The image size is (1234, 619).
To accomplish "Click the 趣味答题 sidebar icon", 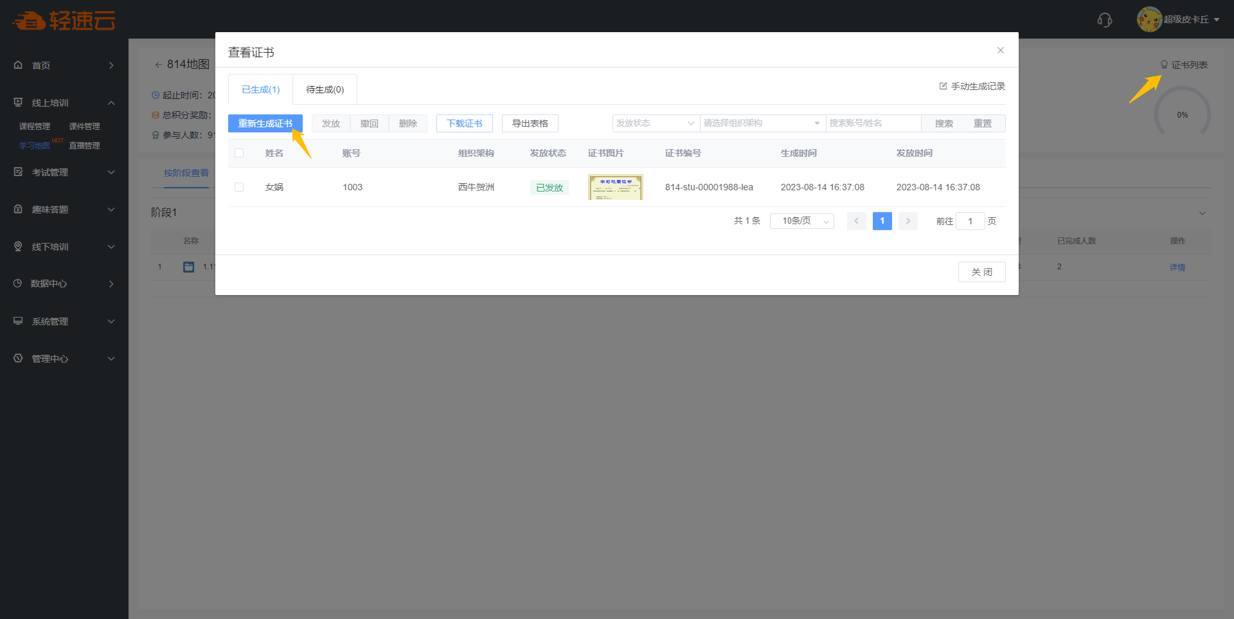I will pyautogui.click(x=18, y=210).
